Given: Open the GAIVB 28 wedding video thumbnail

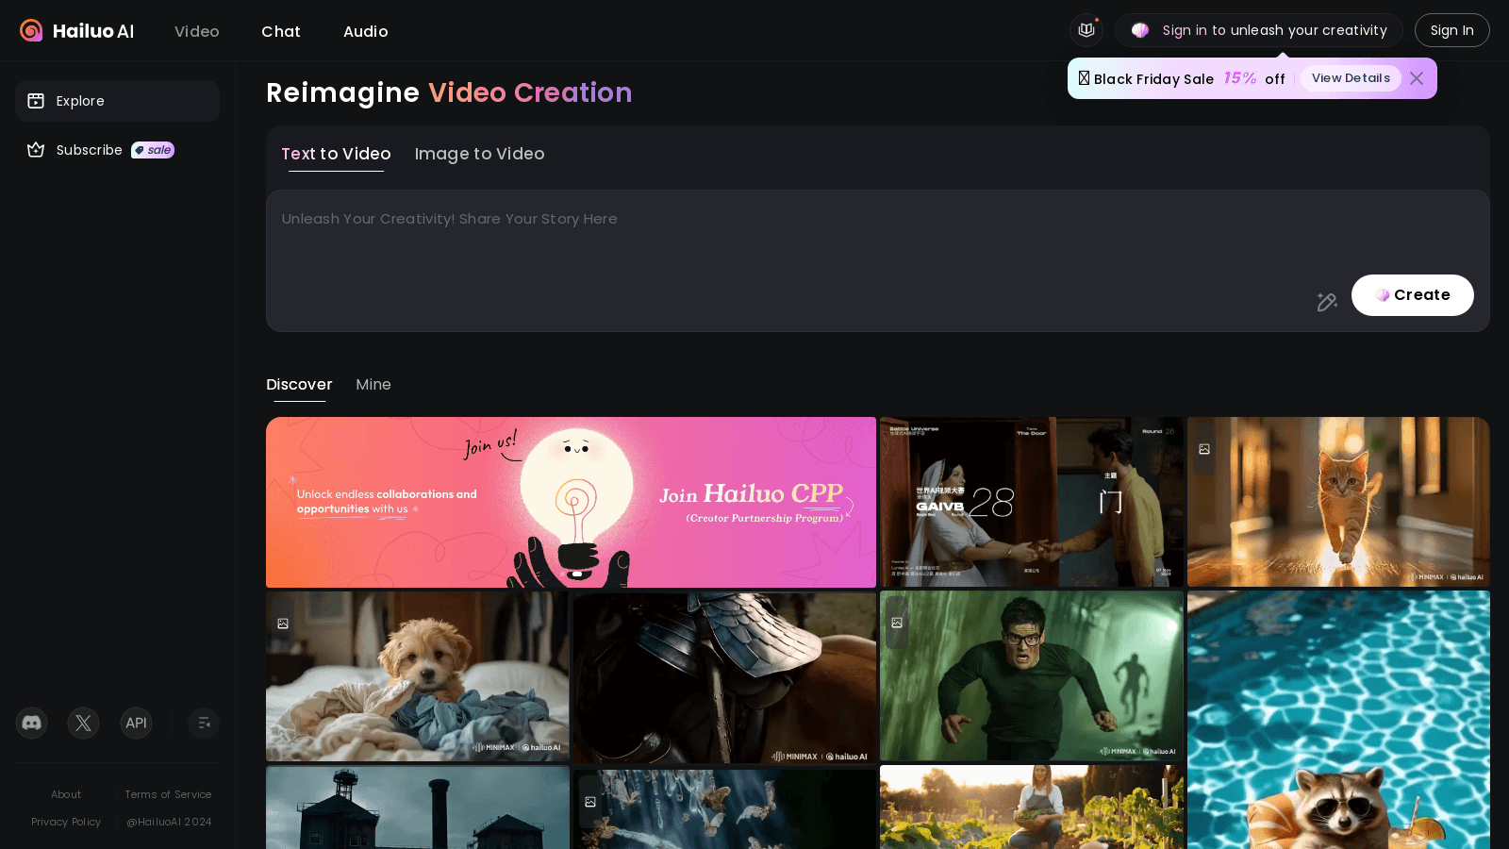Looking at the screenshot, I should click(x=1031, y=502).
